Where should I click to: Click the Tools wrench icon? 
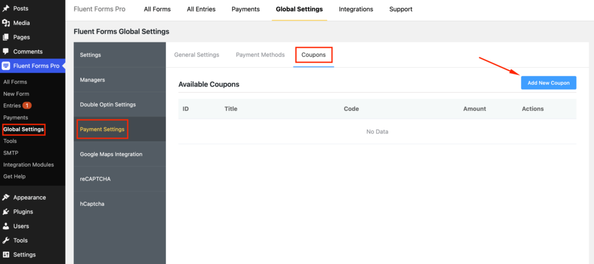point(6,241)
